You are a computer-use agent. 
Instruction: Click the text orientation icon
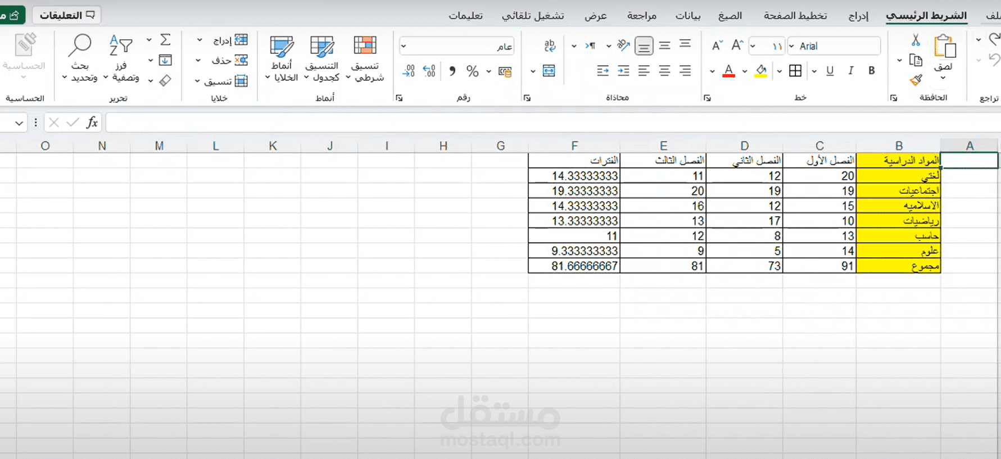pos(623,46)
